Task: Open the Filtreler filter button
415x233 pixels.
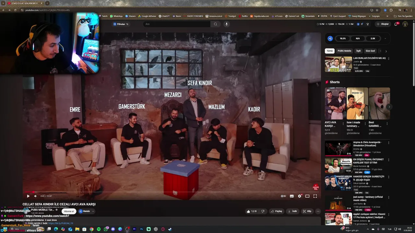Action: pyautogui.click(x=121, y=24)
